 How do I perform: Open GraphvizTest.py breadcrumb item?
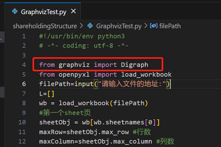click(119, 26)
